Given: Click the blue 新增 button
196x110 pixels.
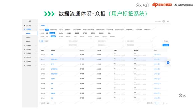Looking at the screenshot, I should [166, 45].
